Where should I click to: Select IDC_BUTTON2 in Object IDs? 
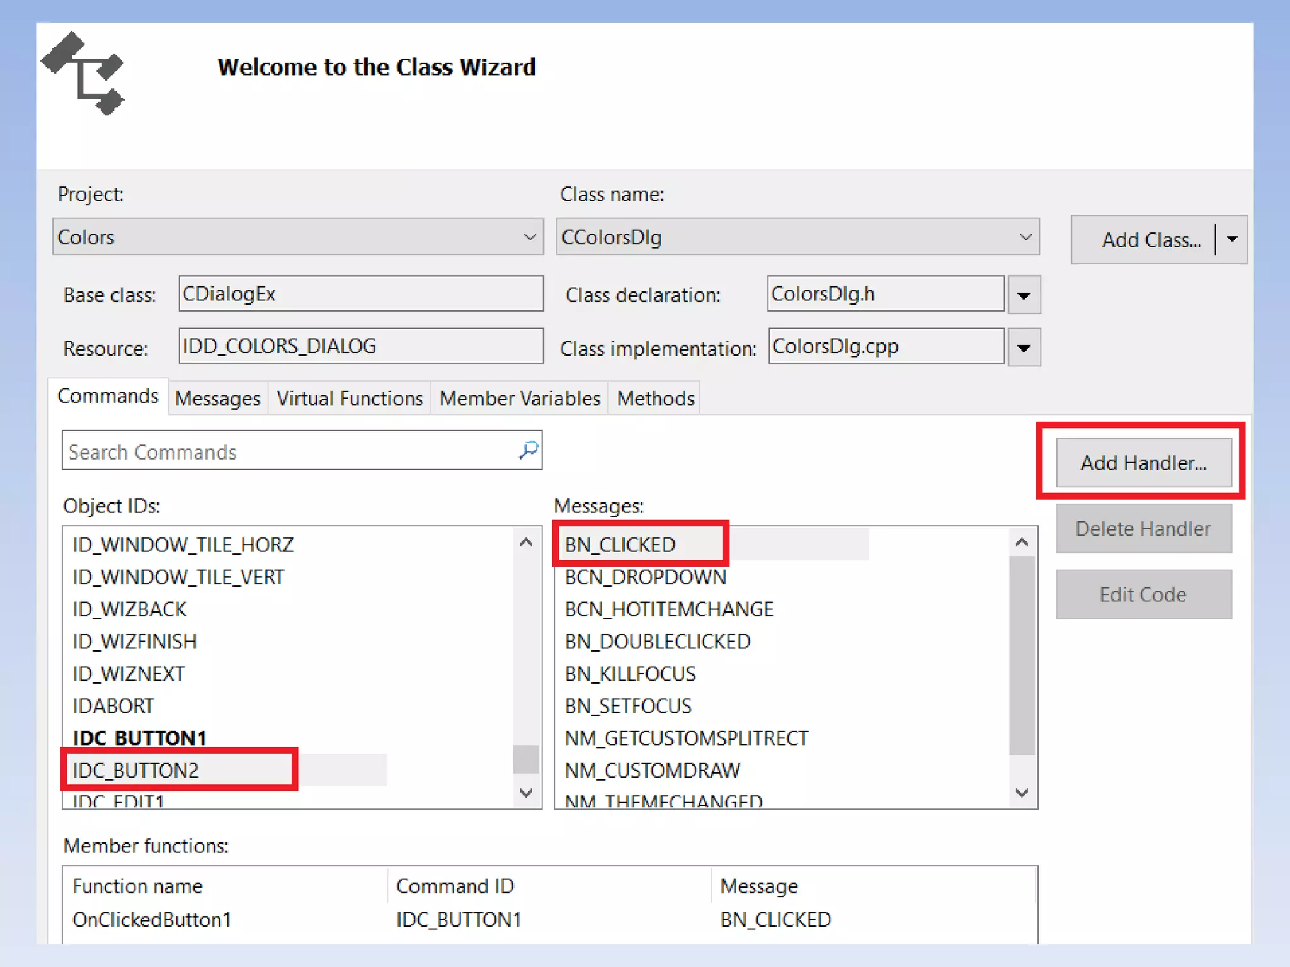pos(135,770)
